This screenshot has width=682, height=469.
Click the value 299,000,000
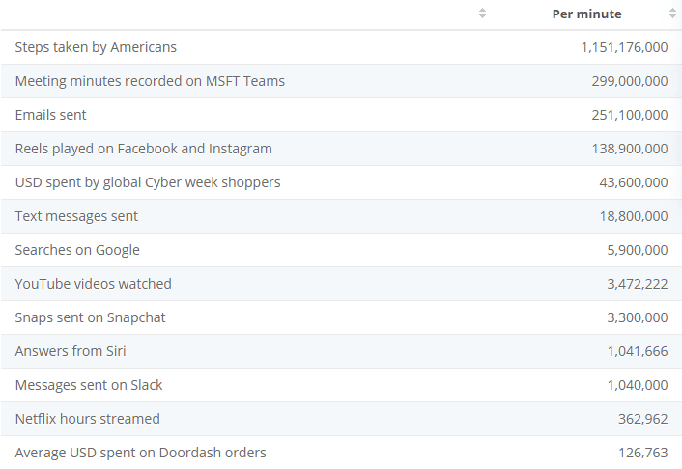pos(630,81)
